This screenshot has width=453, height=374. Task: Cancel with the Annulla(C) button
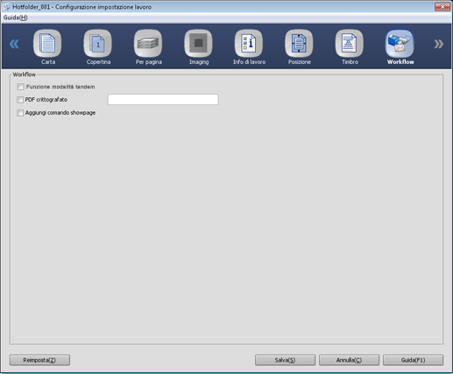(349, 360)
